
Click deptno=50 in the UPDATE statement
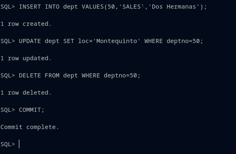183,41
